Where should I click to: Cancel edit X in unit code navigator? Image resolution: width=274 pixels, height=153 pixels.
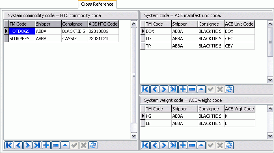coord(220,89)
